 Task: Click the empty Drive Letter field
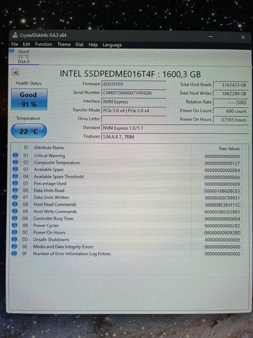134,119
